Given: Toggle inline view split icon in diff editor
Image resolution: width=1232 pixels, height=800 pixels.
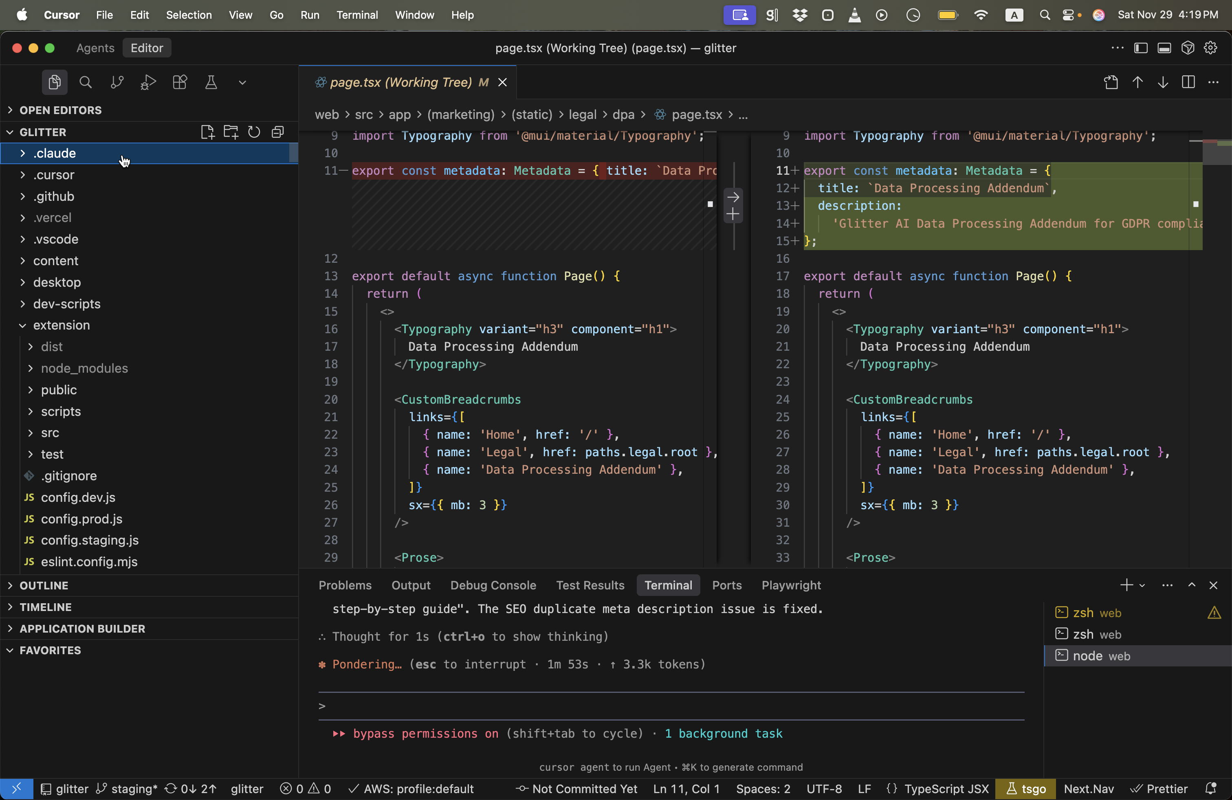Looking at the screenshot, I should pyautogui.click(x=1188, y=82).
